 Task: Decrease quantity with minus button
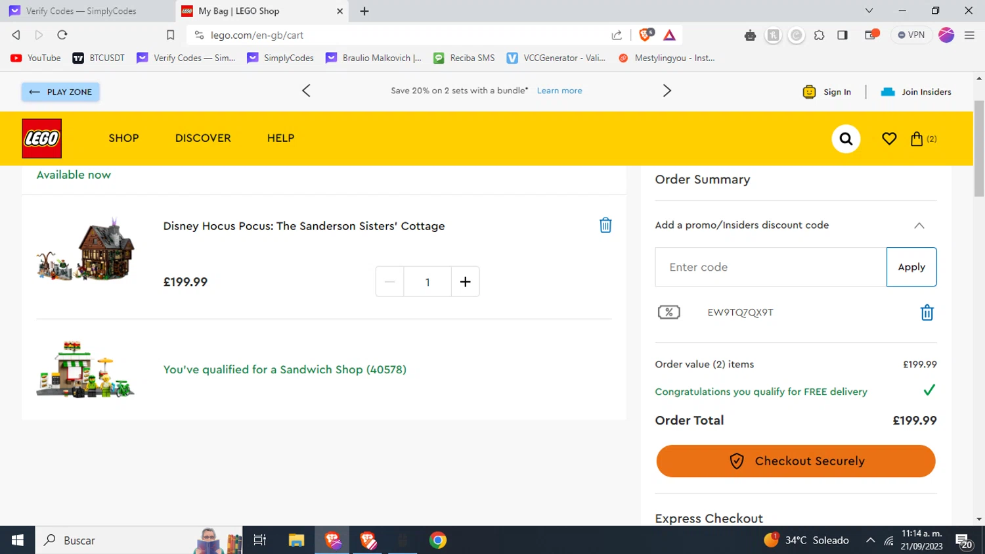pos(389,281)
